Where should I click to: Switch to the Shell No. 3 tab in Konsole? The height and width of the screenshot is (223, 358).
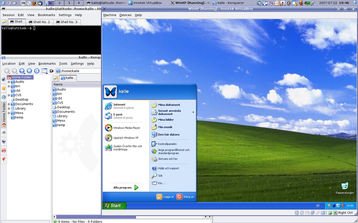tap(67, 22)
